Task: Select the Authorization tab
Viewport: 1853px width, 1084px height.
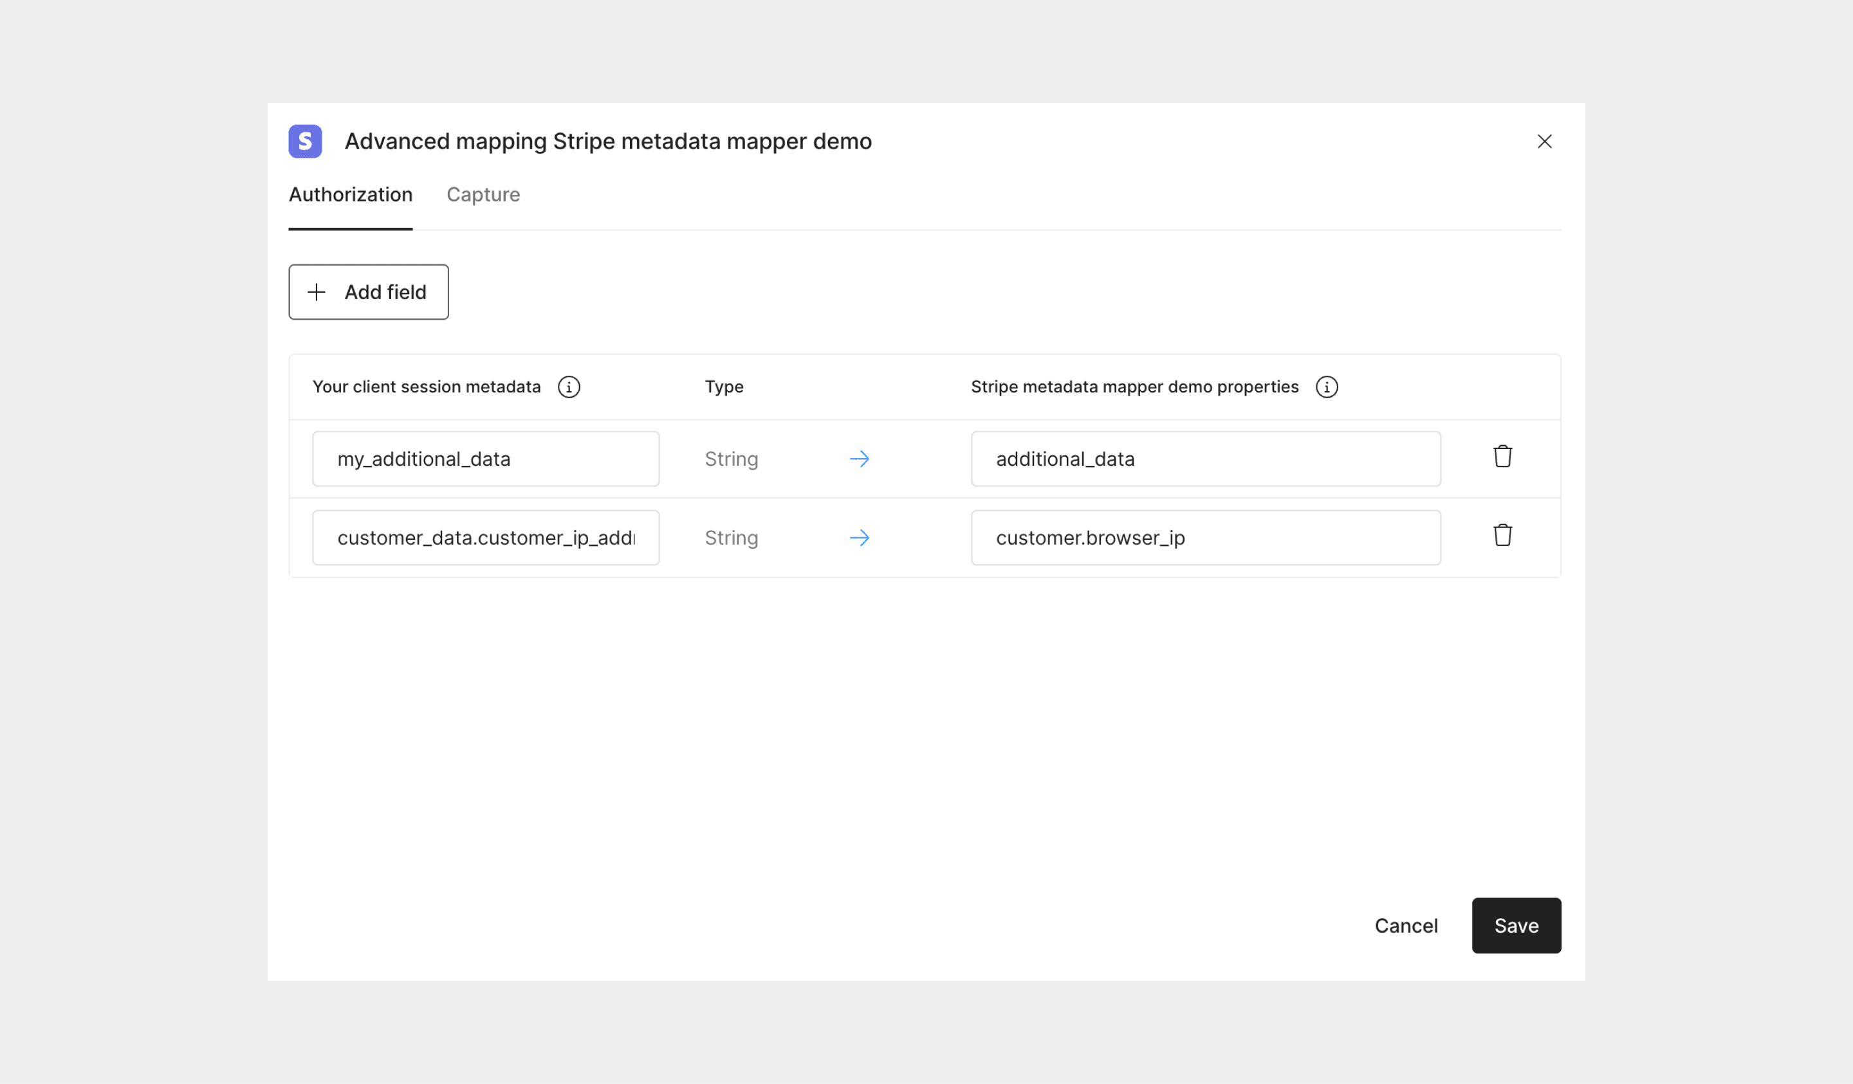Action: 350,194
